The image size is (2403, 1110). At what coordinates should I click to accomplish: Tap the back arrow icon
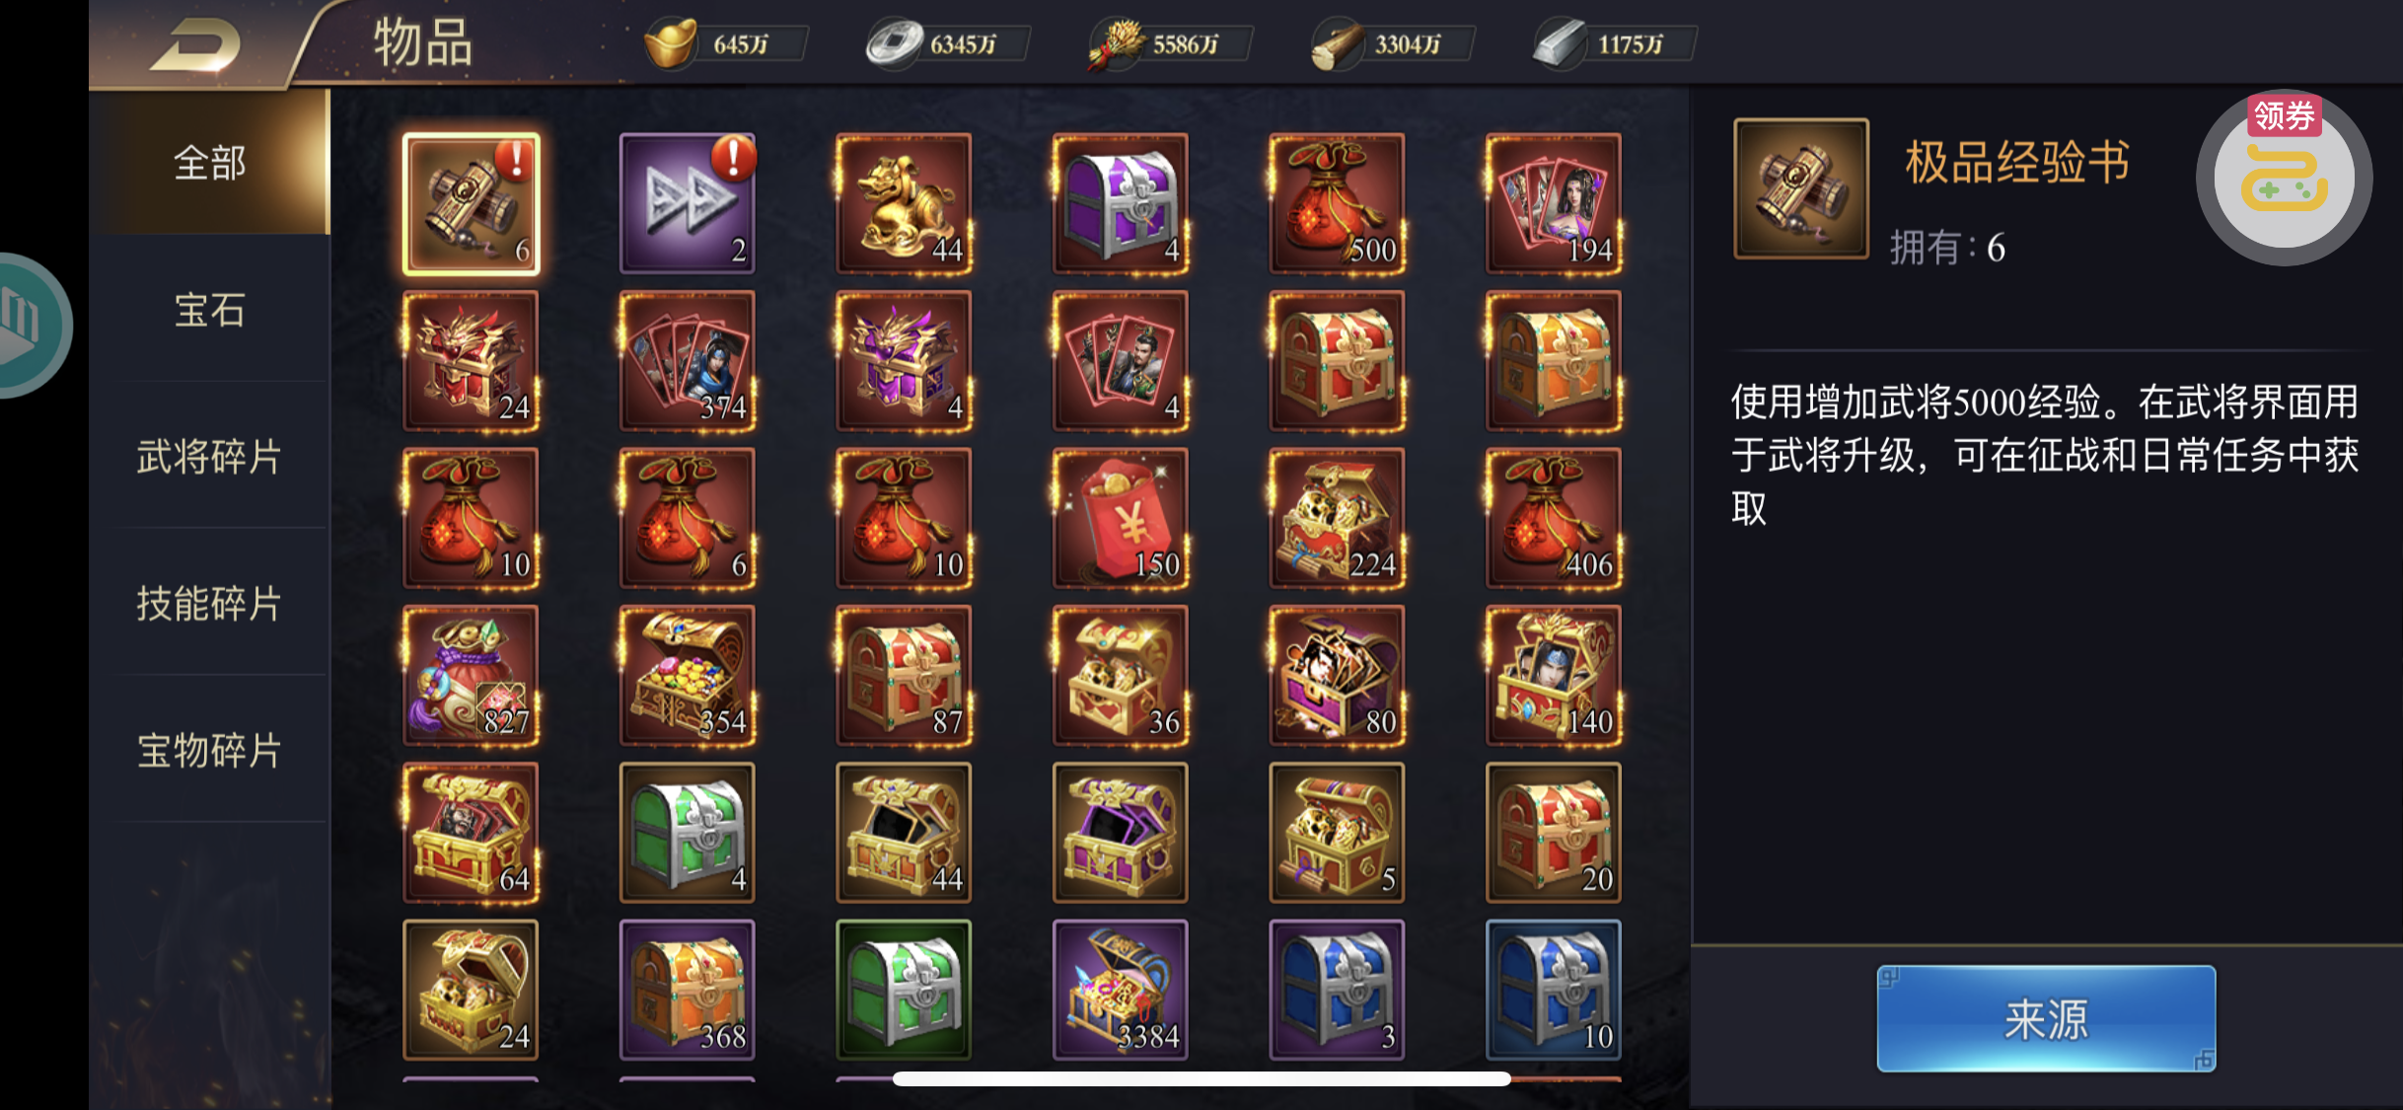click(195, 44)
